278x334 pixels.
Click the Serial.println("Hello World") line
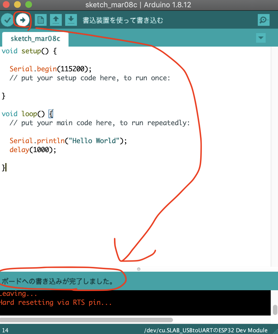68,141
